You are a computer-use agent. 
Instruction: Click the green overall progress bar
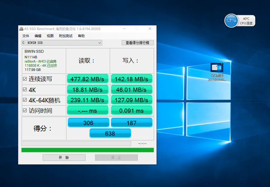87,150
